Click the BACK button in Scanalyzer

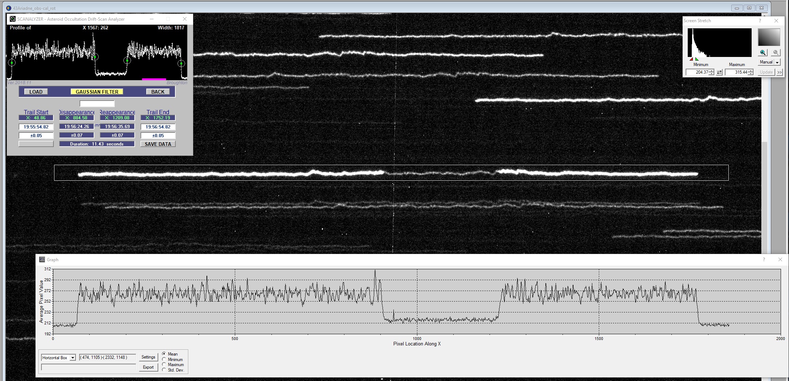[x=158, y=92]
